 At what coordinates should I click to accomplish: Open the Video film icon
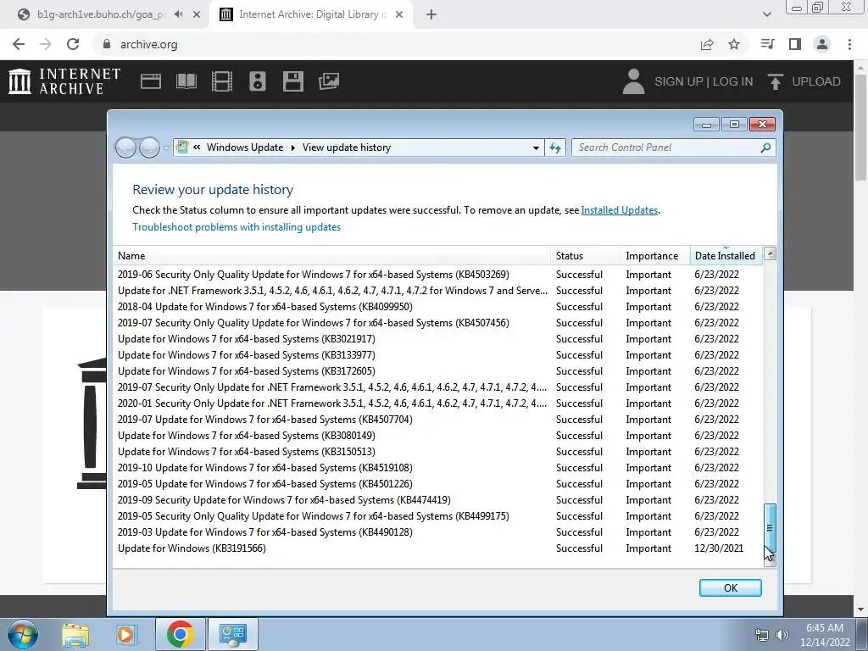222,81
